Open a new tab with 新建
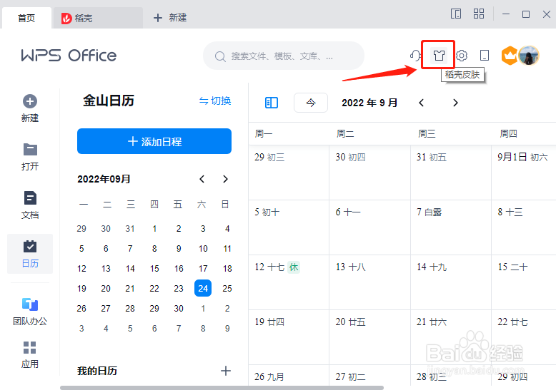Image resolution: width=556 pixels, height=390 pixels. click(x=170, y=18)
